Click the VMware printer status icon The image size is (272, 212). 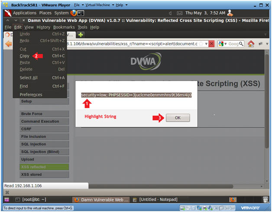point(205,208)
